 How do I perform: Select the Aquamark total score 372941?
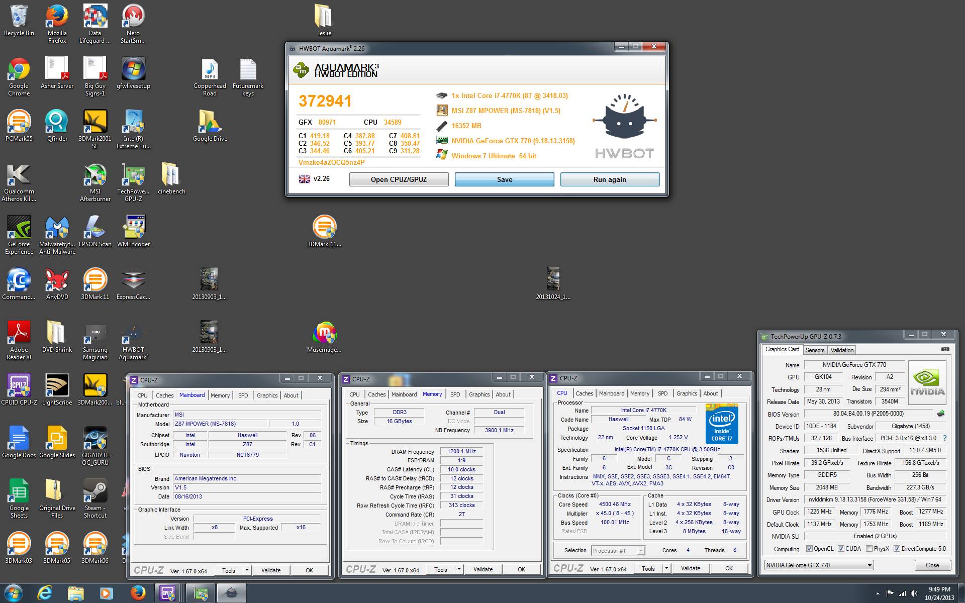tap(325, 101)
